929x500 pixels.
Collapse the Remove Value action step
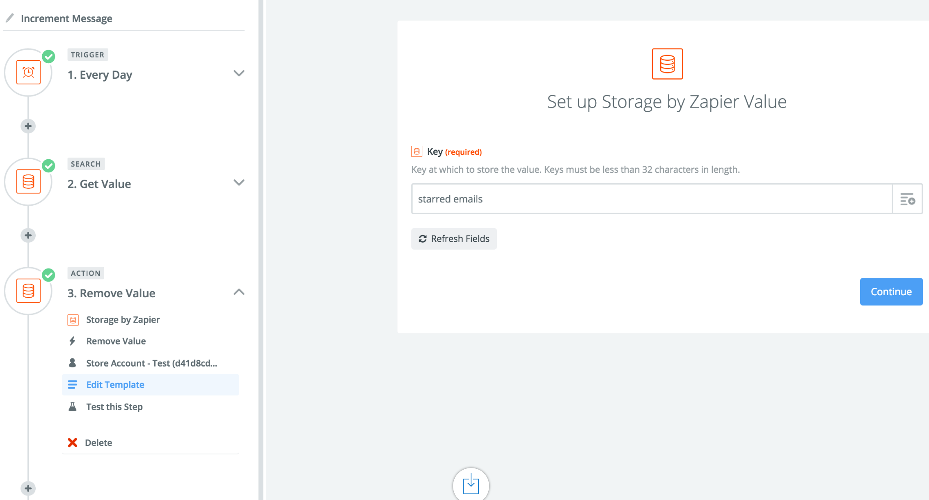point(239,292)
